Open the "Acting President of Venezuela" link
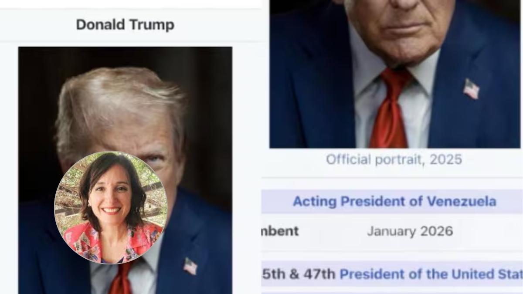The image size is (523, 294). tap(394, 201)
